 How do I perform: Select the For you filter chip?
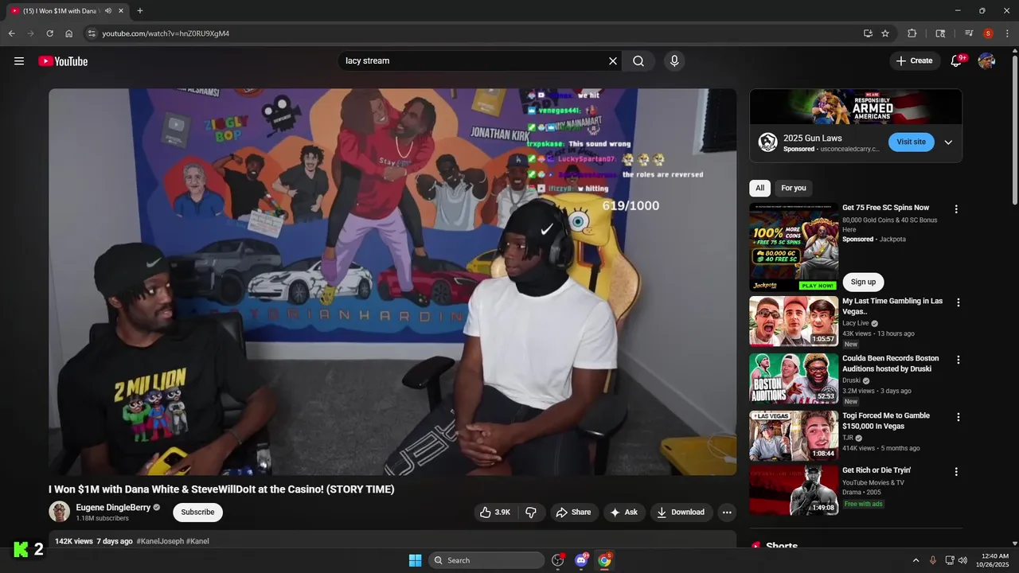(x=793, y=189)
